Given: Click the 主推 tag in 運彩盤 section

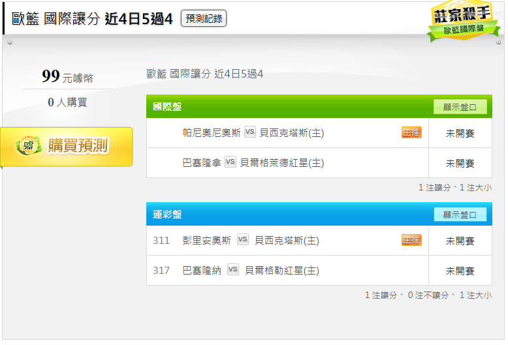Looking at the screenshot, I should click(x=411, y=240).
